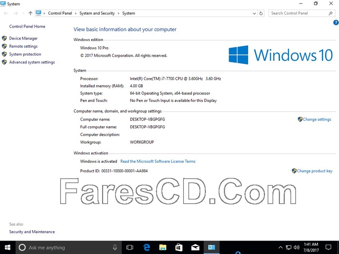Open File Explorer from the taskbar

[x=163, y=248]
